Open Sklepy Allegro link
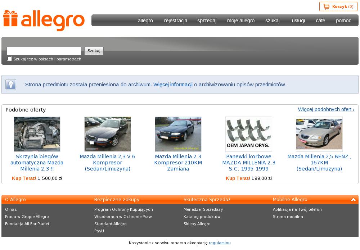Screen dimensions: 360x250 [x=197, y=224]
